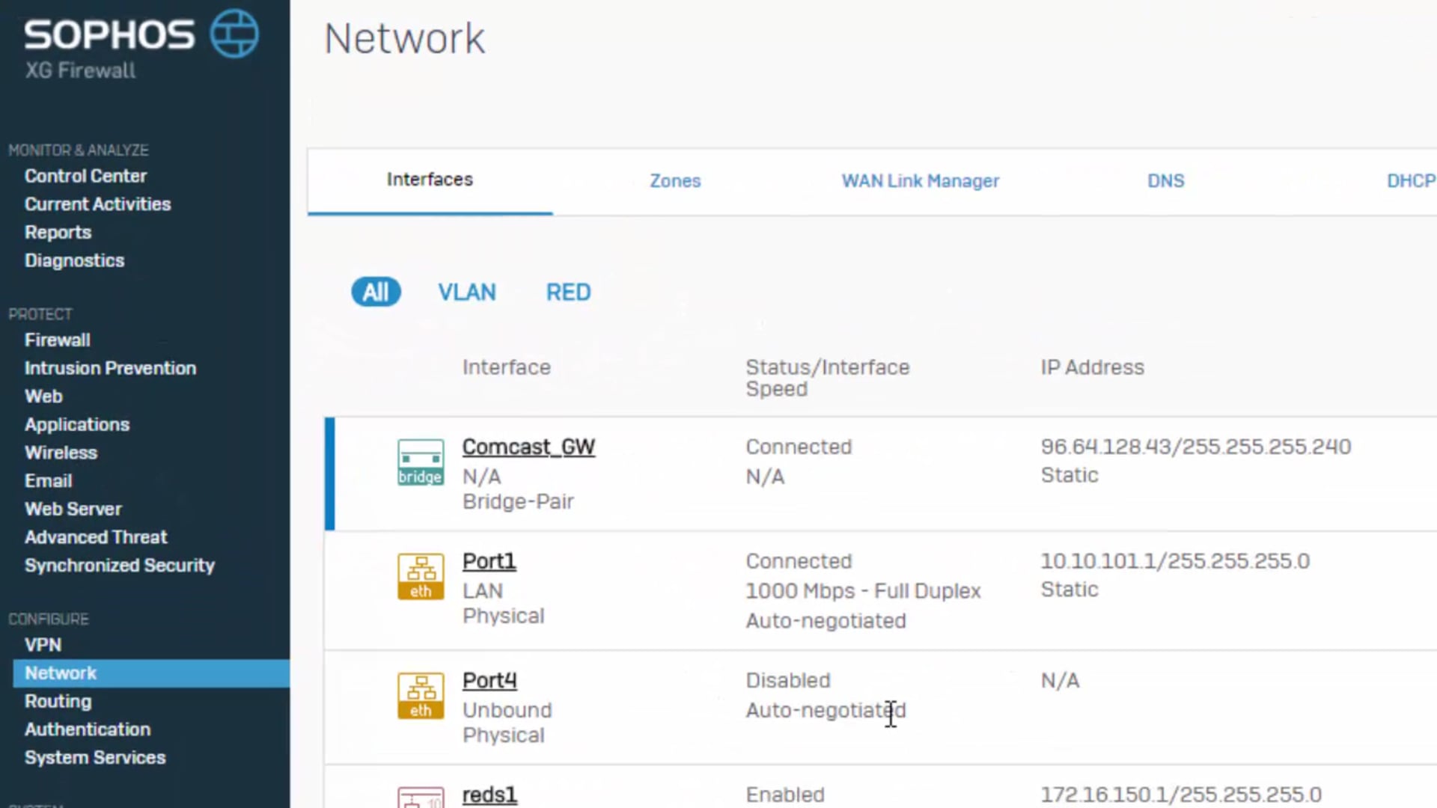
Task: Click the Port1 eth interface icon
Action: point(420,577)
